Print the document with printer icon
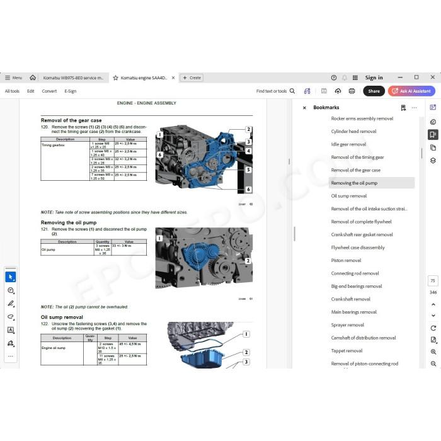 point(352,91)
